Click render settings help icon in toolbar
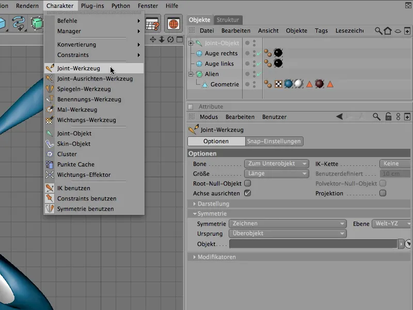The width and height of the screenshot is (413, 310). (x=152, y=24)
